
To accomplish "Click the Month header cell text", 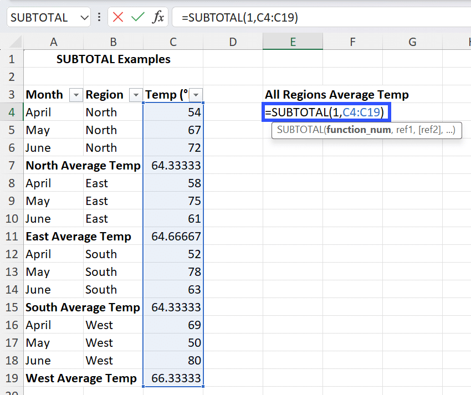I will click(x=44, y=95).
